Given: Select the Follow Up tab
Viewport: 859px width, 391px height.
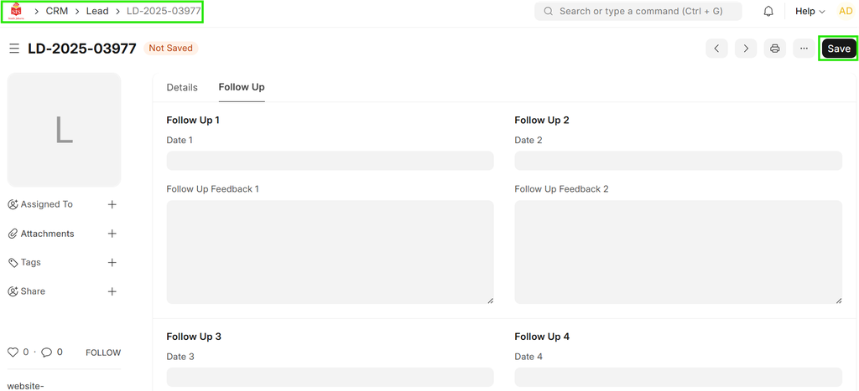Looking at the screenshot, I should (x=242, y=87).
